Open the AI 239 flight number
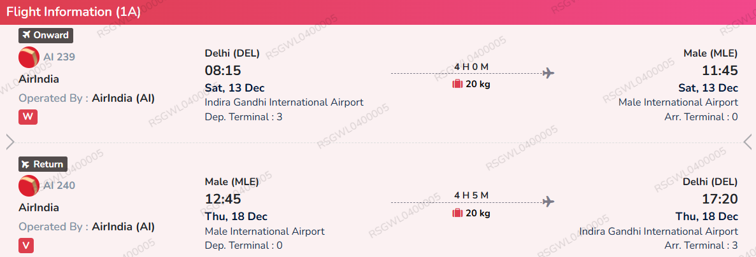This screenshot has height=257, width=756. 59,57
